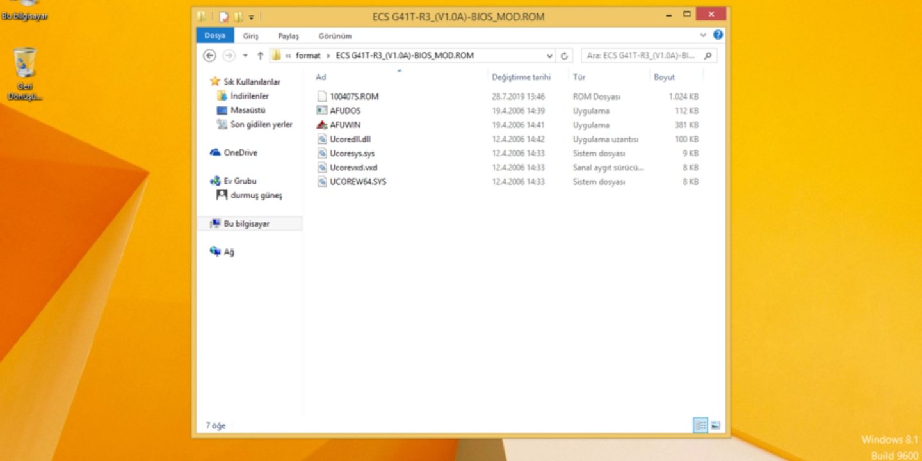Click the 1.024 KB size cell

(x=683, y=97)
